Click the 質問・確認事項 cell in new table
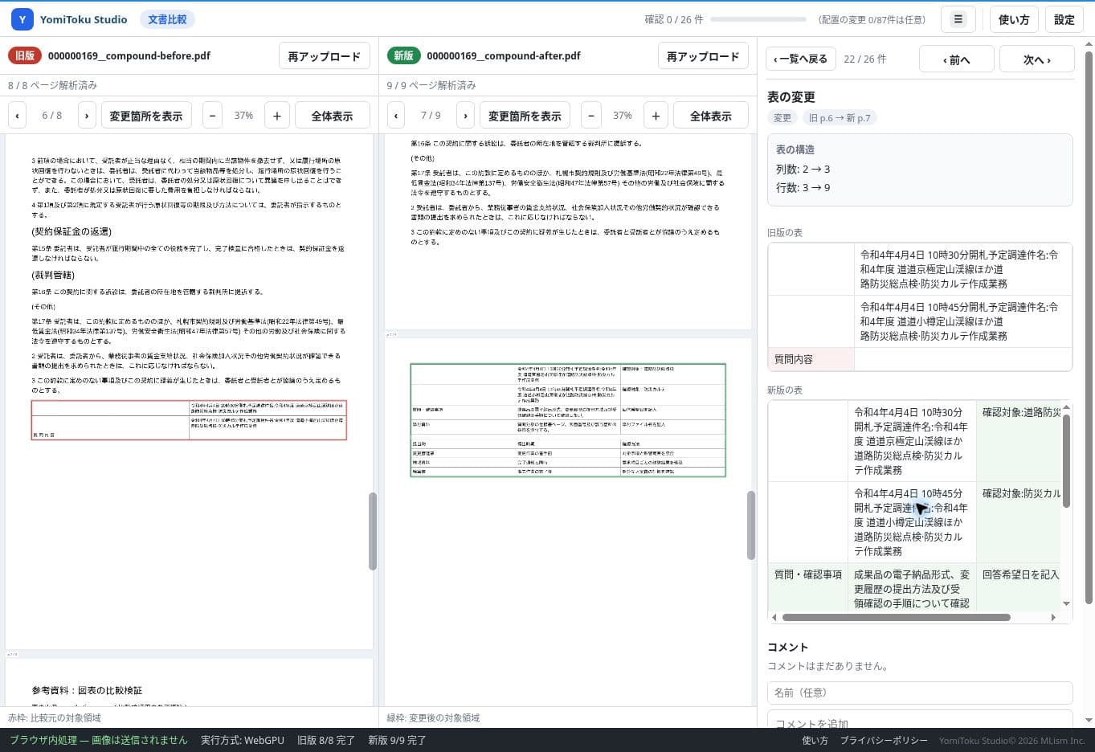The width and height of the screenshot is (1095, 752). (x=807, y=587)
